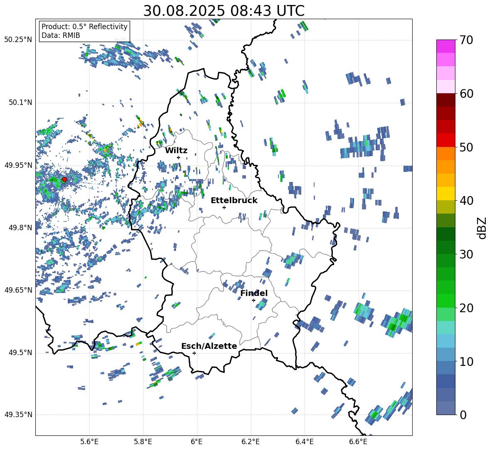Click the Findel location label
492x450 pixels.
click(x=254, y=293)
